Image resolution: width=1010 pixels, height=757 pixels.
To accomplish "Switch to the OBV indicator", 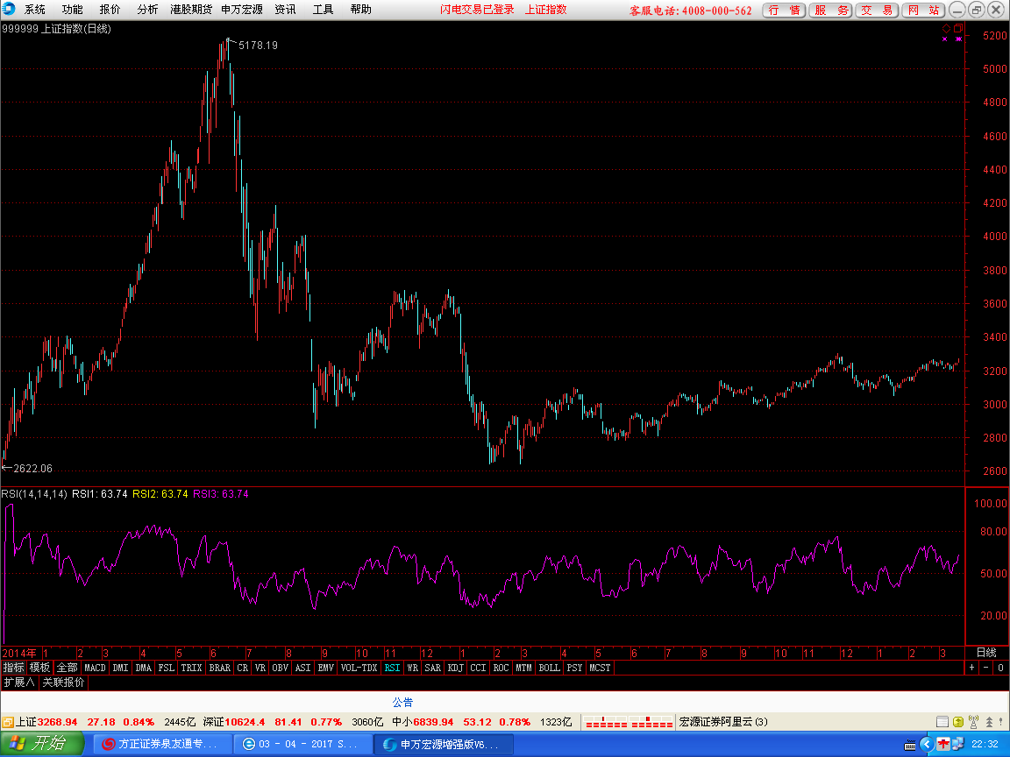I will click(281, 668).
